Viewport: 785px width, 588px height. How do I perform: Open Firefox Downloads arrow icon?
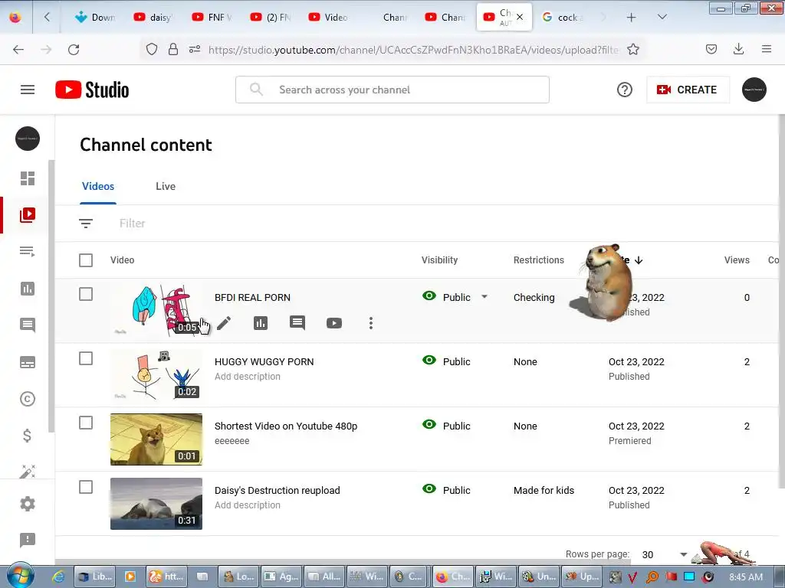pos(738,49)
